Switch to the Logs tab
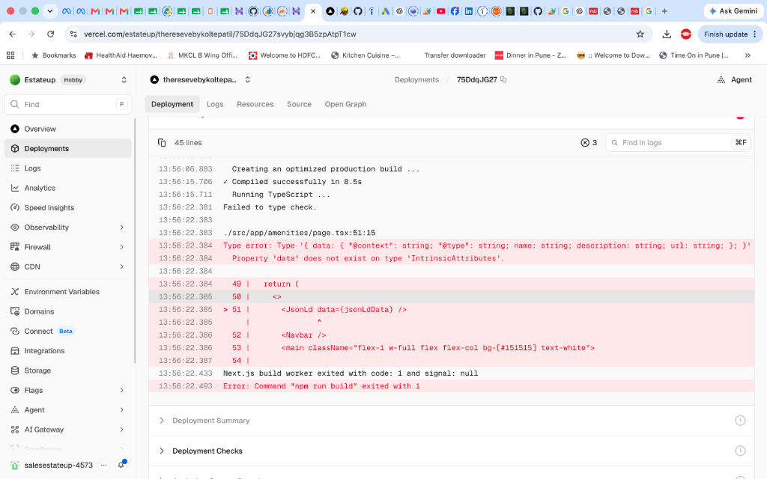Image resolution: width=767 pixels, height=479 pixels. click(x=215, y=104)
